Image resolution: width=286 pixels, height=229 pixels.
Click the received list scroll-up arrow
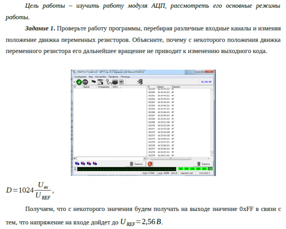click(x=212, y=90)
